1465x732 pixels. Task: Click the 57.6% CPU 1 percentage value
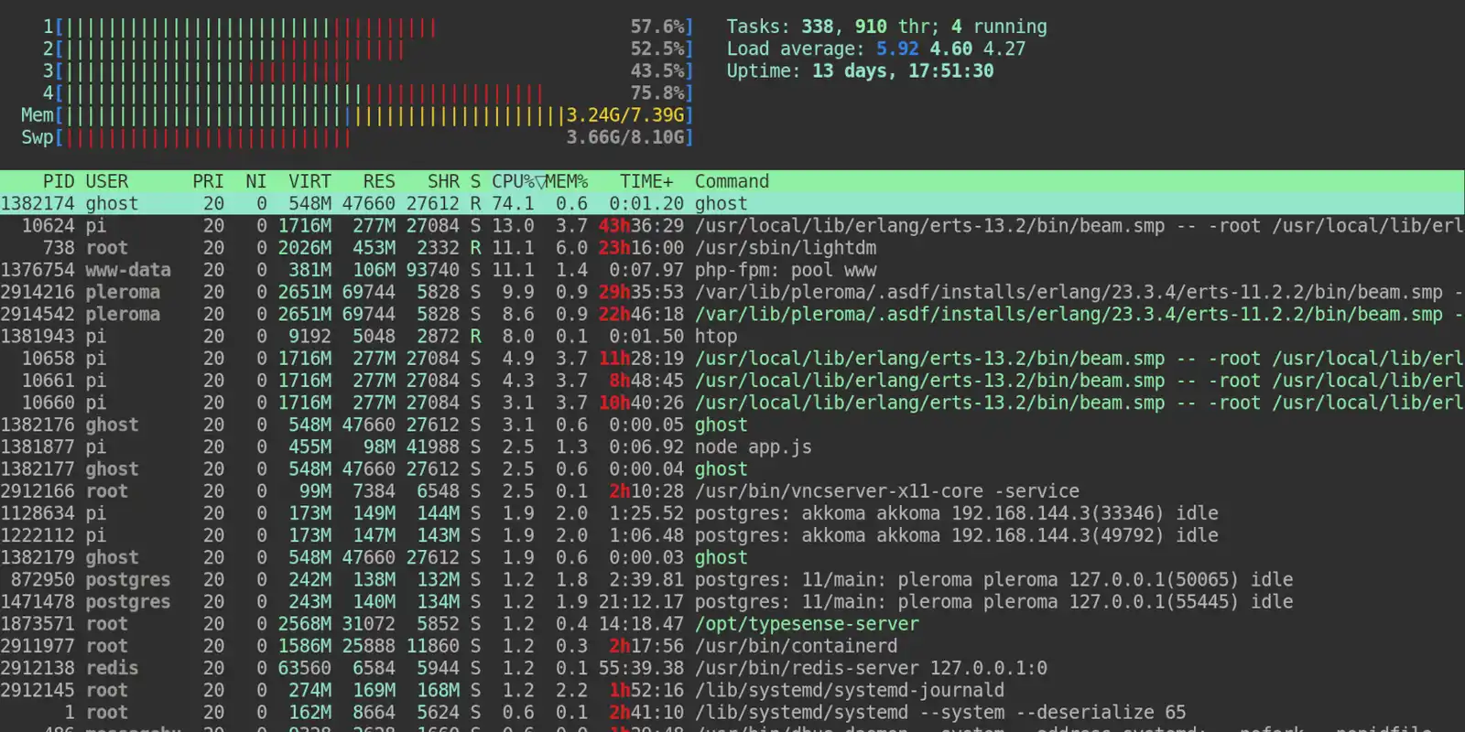pos(657,27)
